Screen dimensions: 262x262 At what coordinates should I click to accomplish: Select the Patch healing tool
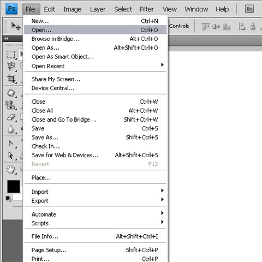click(11, 93)
